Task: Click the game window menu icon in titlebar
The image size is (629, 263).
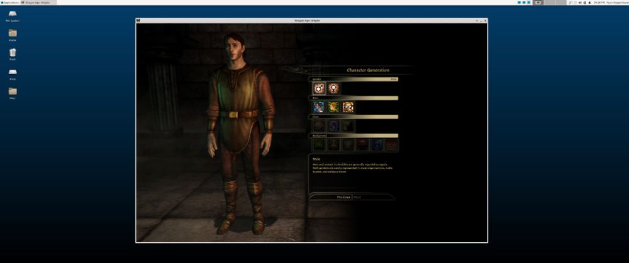Action: pos(138,21)
